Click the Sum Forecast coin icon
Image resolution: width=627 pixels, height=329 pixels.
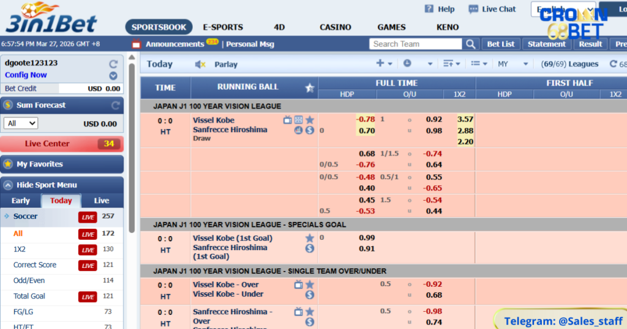click(8, 105)
